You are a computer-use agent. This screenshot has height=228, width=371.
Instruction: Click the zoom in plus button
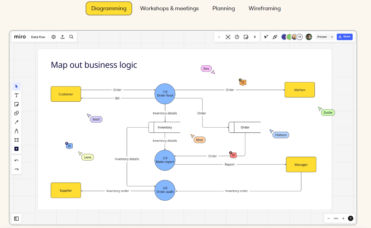343,218
